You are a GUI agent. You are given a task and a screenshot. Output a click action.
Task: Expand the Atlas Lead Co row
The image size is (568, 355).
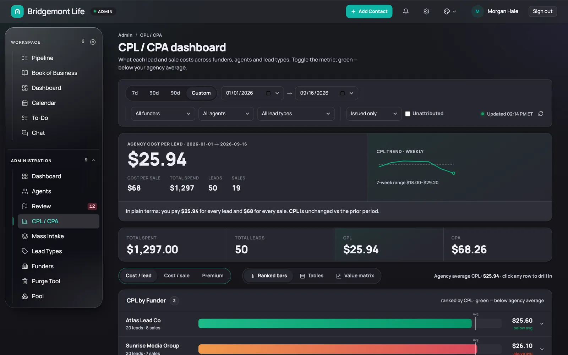(542, 323)
